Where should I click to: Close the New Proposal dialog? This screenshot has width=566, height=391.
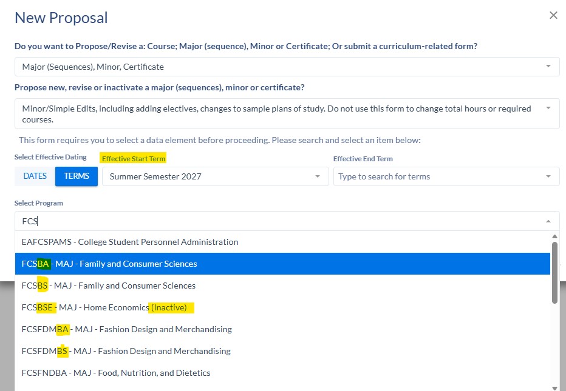553,15
